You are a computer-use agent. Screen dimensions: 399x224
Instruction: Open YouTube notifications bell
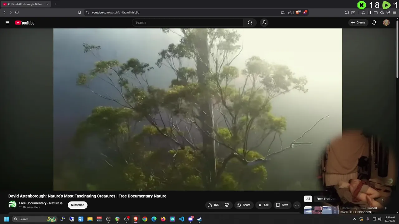click(374, 22)
